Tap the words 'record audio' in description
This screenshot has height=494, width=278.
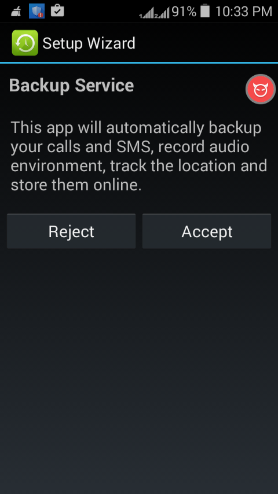(204, 147)
